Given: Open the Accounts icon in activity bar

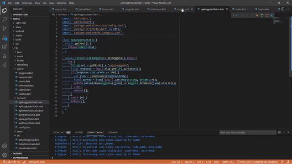Looking at the screenshot, I should point(5,146).
